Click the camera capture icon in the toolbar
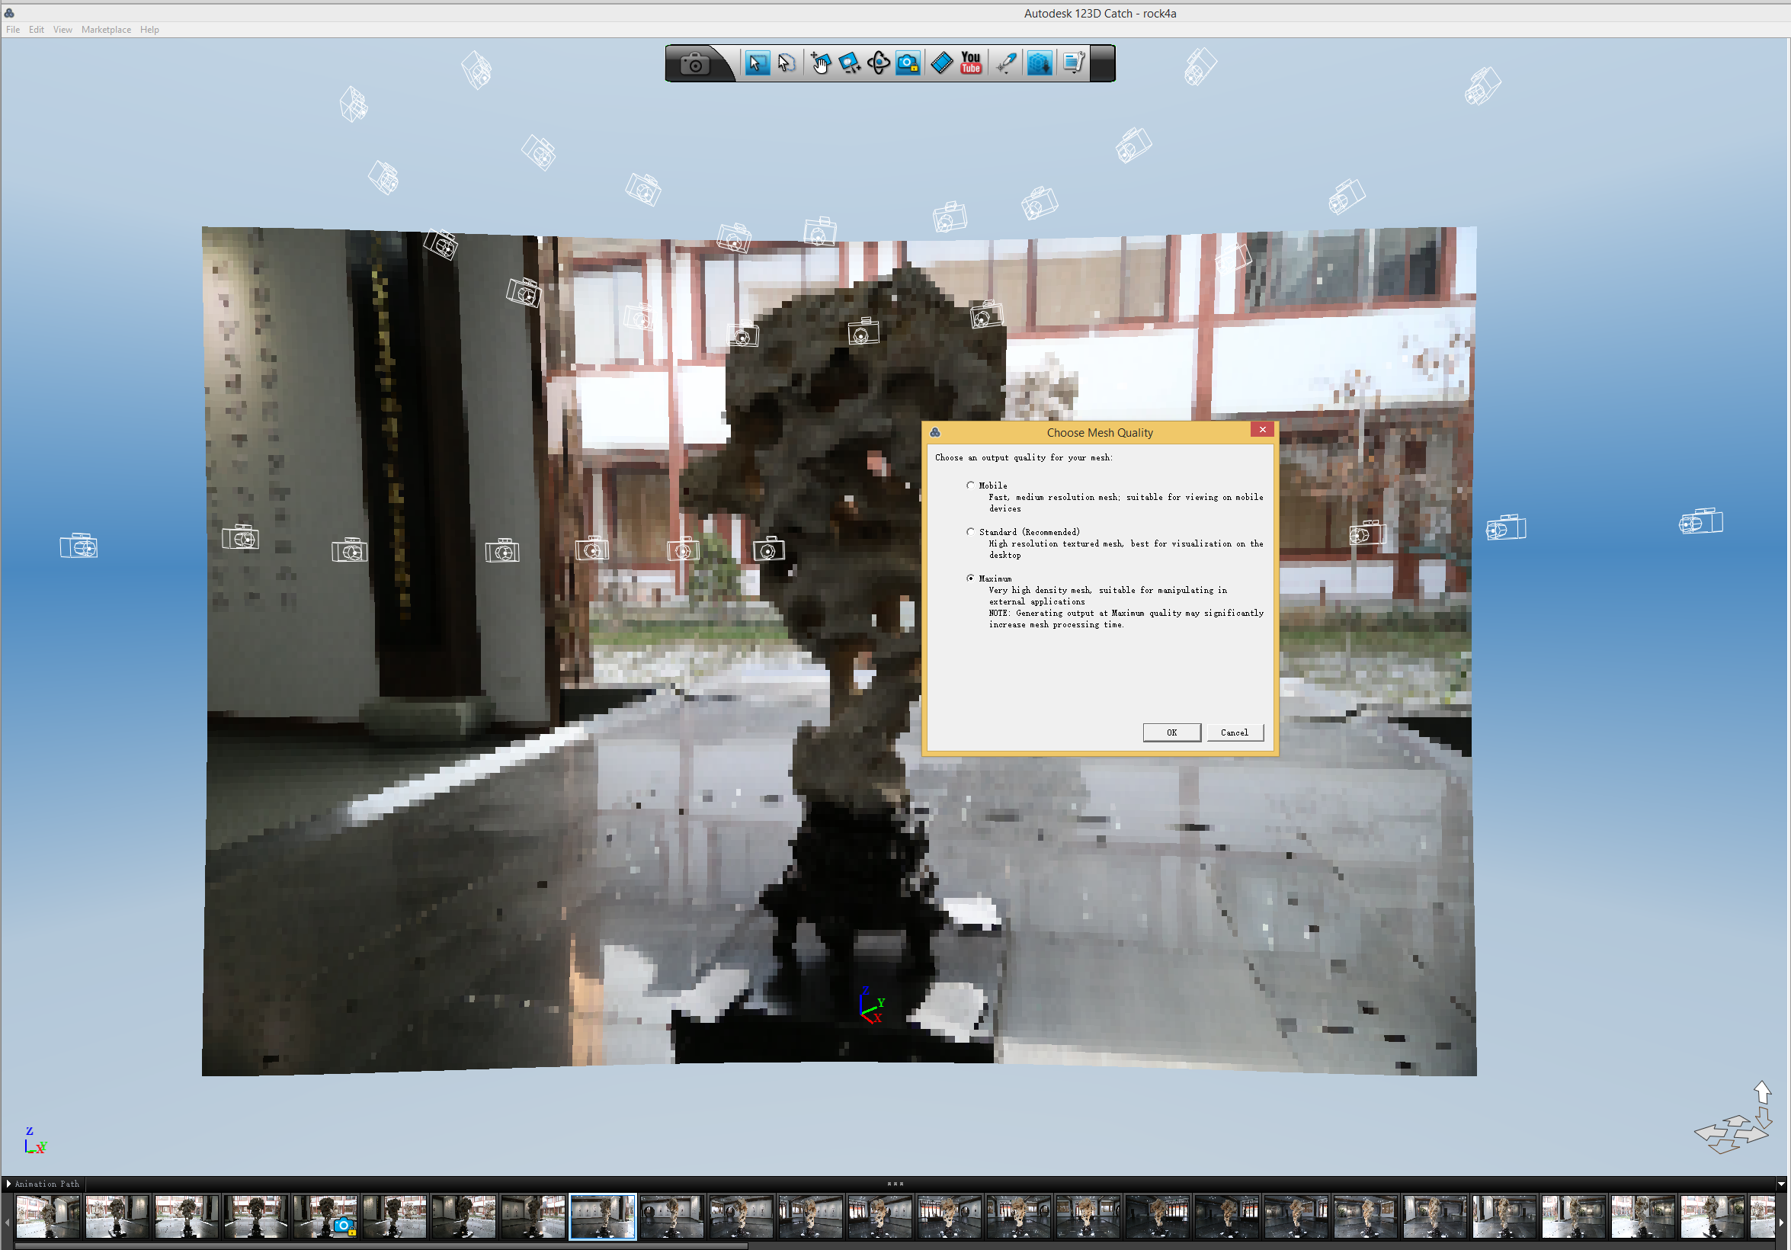Image resolution: width=1791 pixels, height=1250 pixels. [694, 63]
